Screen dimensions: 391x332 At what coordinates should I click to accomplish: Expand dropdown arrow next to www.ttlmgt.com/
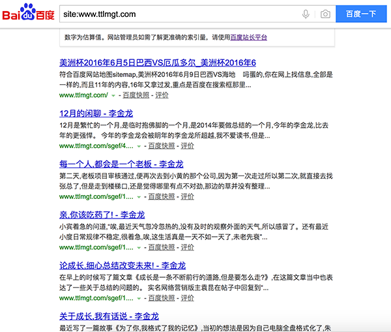coord(113,95)
